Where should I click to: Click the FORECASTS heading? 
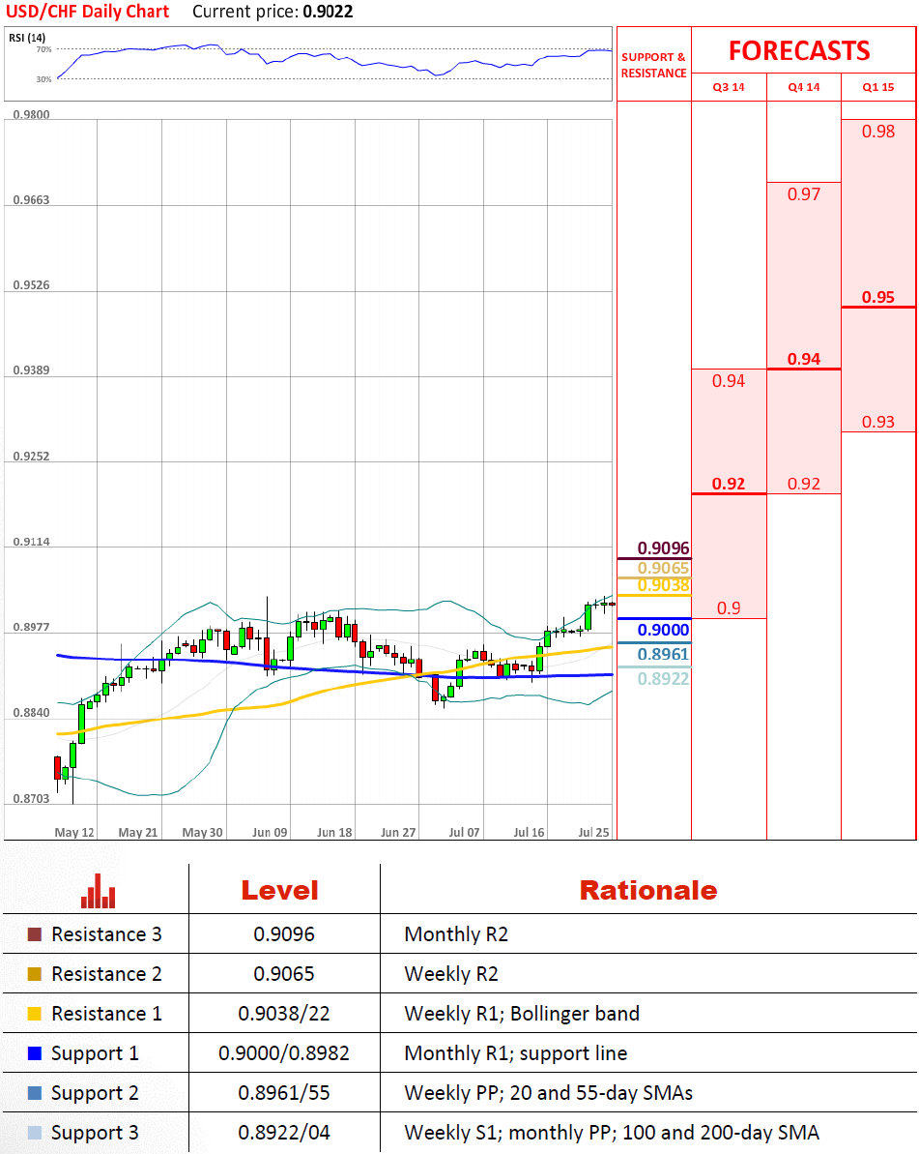pyautogui.click(x=799, y=50)
